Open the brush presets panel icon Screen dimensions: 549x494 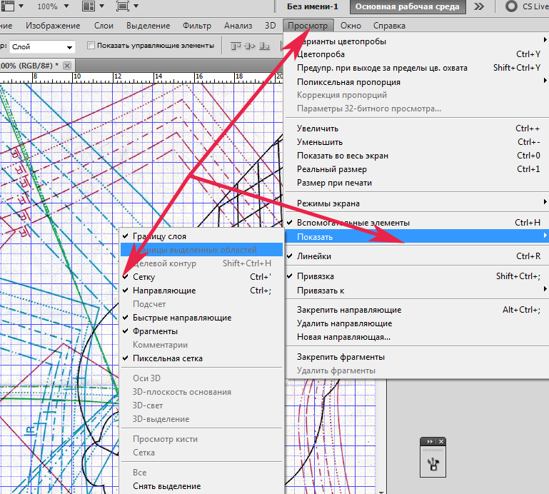[x=433, y=464]
